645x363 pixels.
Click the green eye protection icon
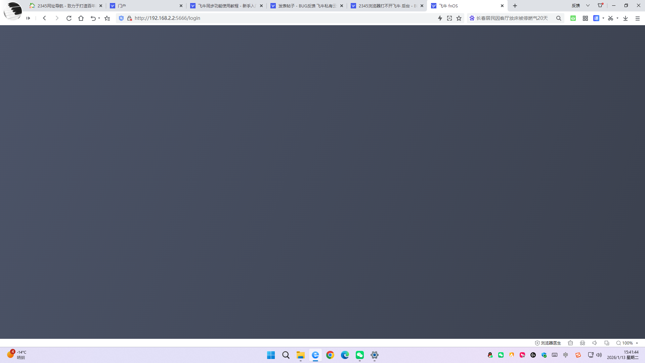tap(573, 18)
